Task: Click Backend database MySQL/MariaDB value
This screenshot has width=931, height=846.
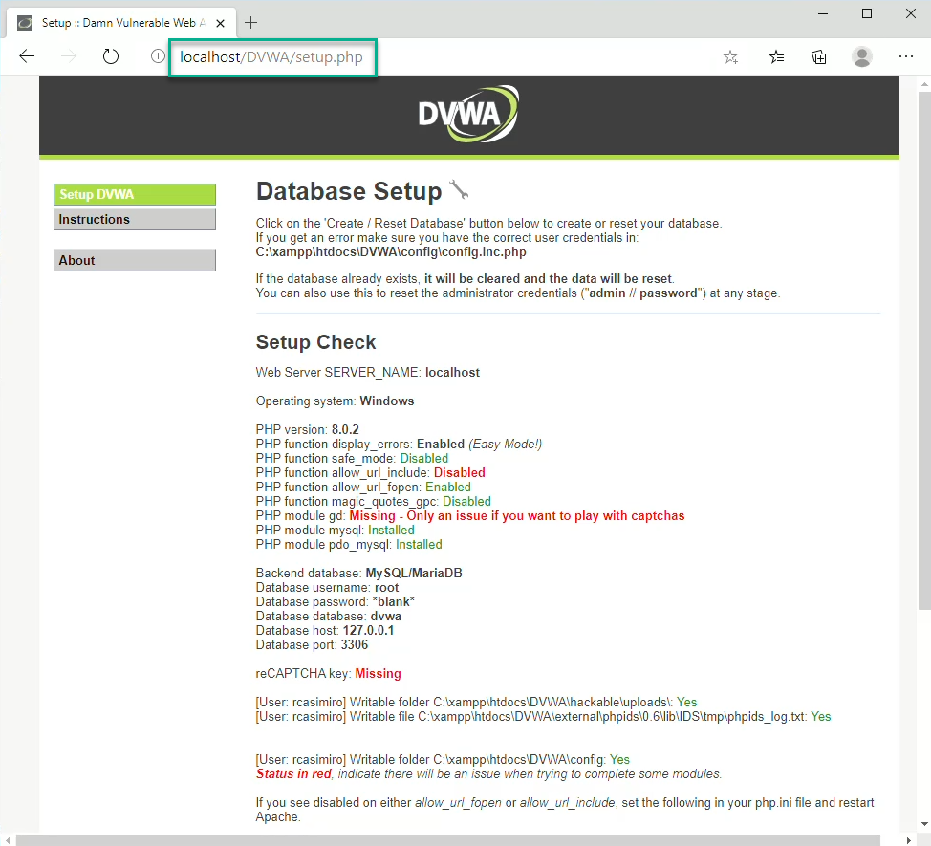Action: [x=414, y=573]
